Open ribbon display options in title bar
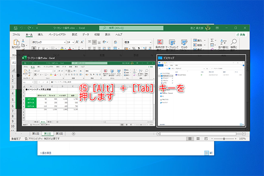 (217, 28)
